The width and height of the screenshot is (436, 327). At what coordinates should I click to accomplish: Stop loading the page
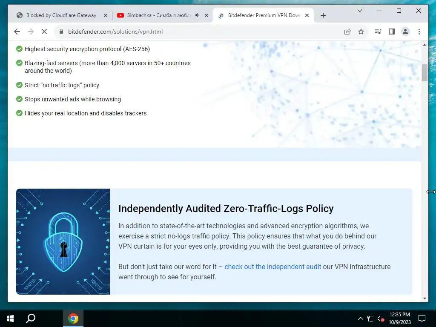[44, 32]
